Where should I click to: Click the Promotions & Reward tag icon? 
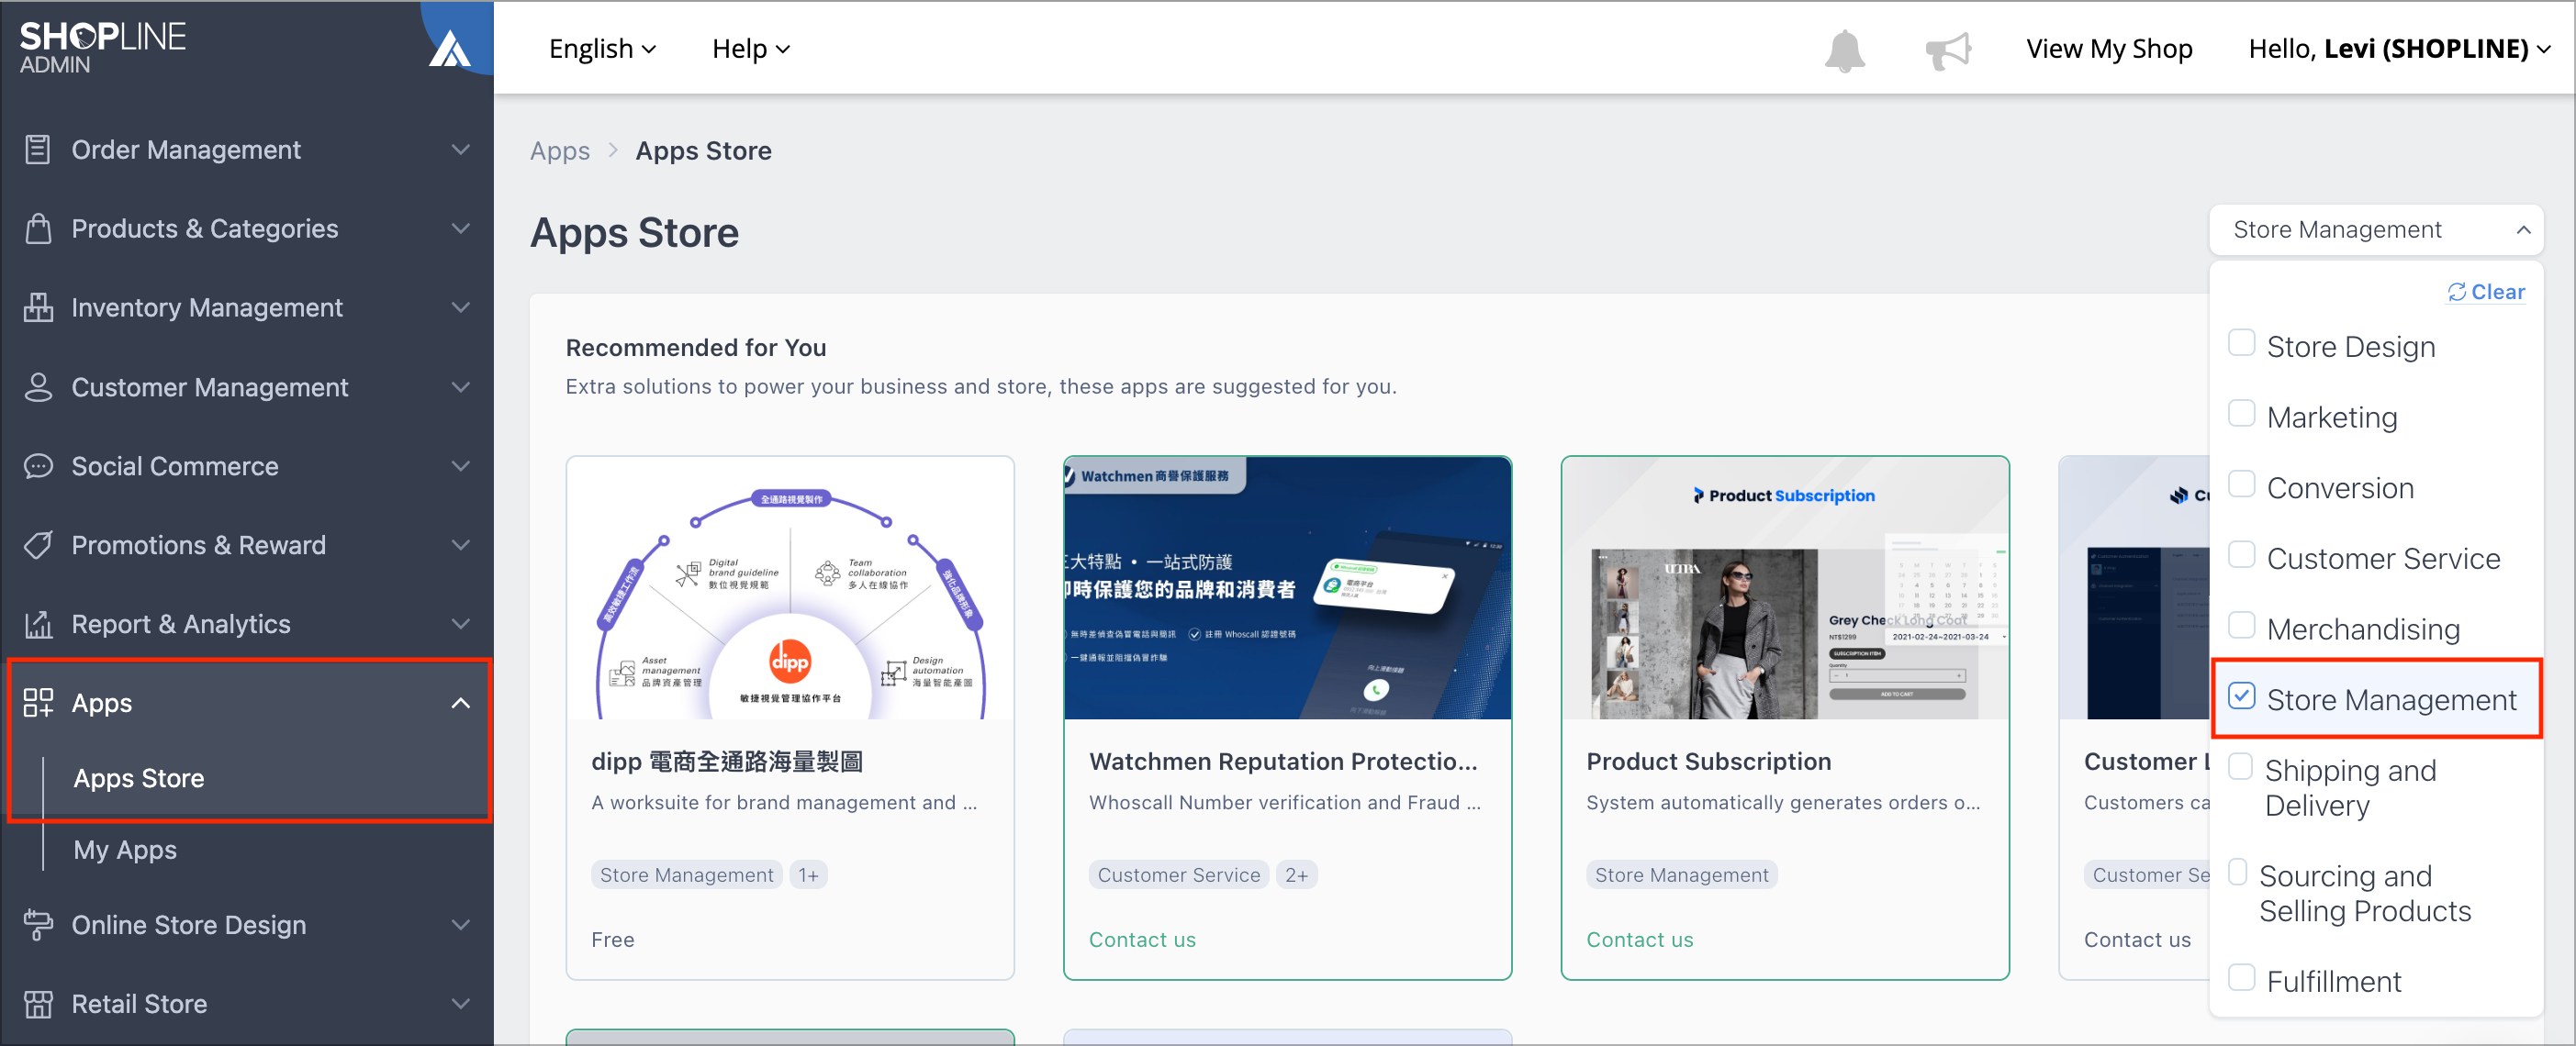[38, 545]
